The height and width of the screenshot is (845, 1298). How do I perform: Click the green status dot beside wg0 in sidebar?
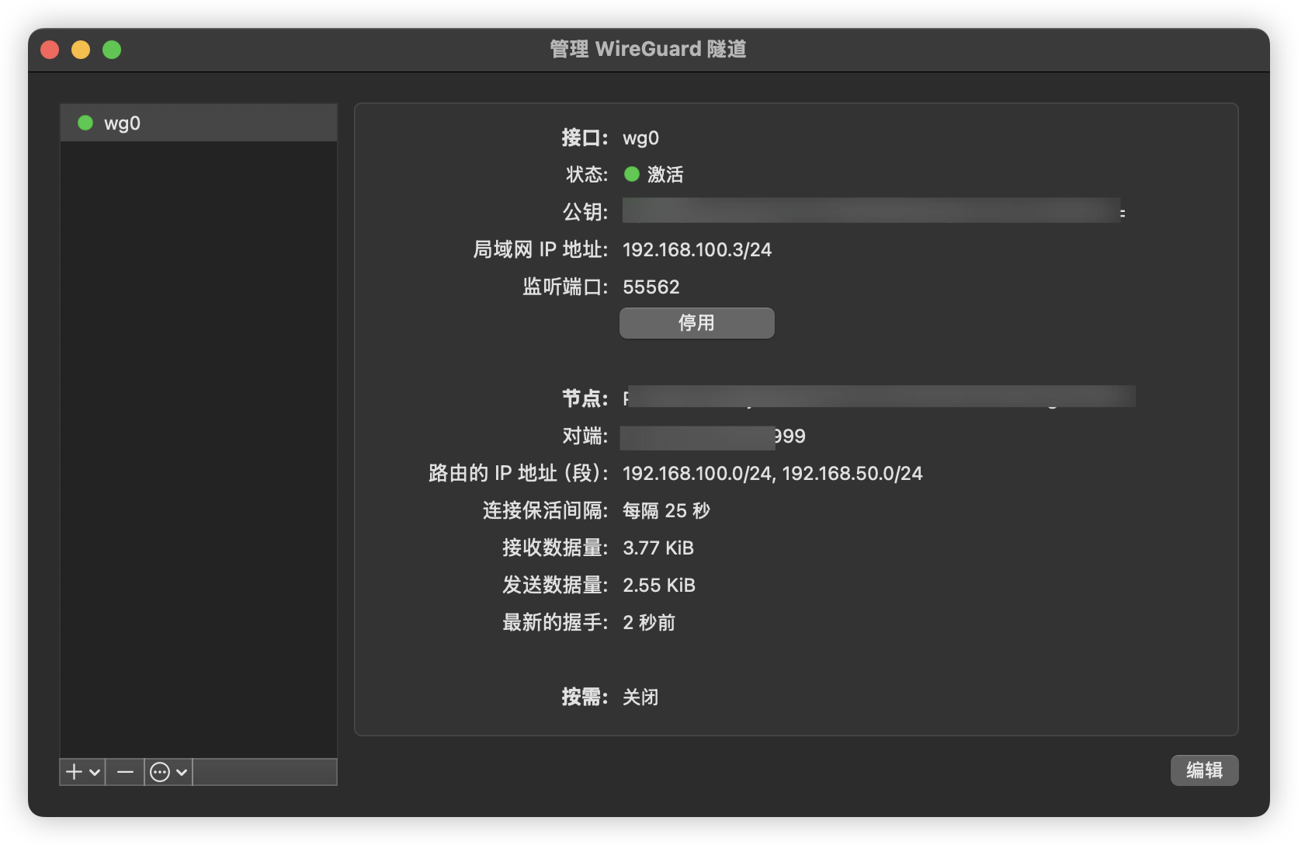pyautogui.click(x=85, y=123)
